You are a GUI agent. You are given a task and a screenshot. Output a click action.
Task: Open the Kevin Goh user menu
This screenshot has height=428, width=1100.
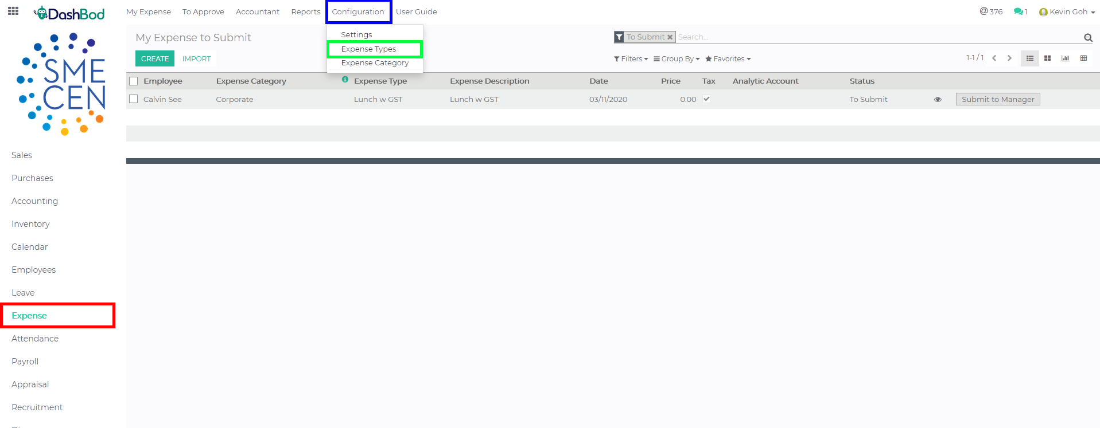coord(1067,11)
